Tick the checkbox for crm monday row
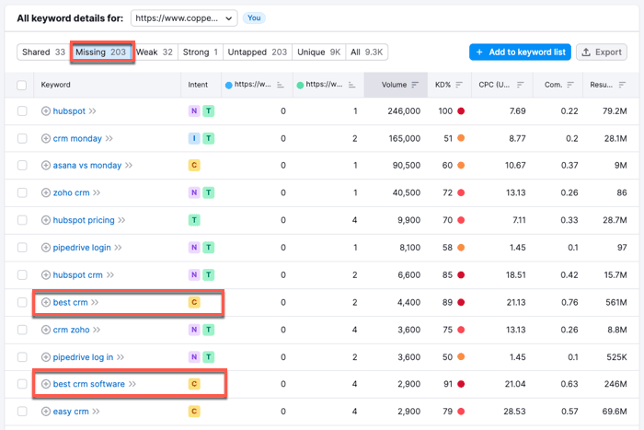 (x=22, y=139)
